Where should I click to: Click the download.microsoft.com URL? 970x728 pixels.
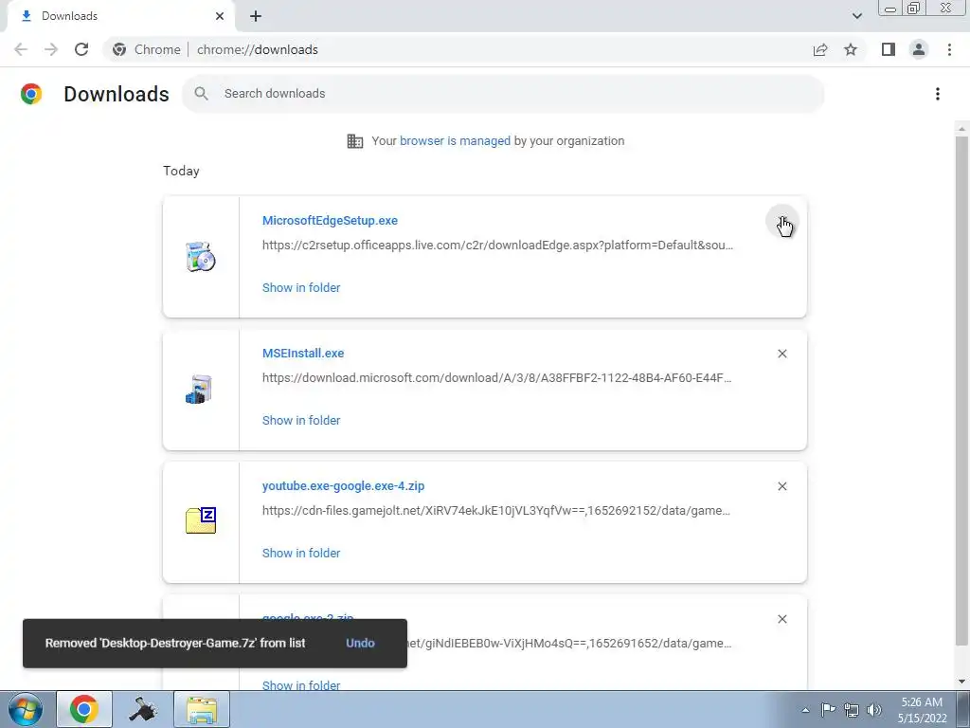496,377
